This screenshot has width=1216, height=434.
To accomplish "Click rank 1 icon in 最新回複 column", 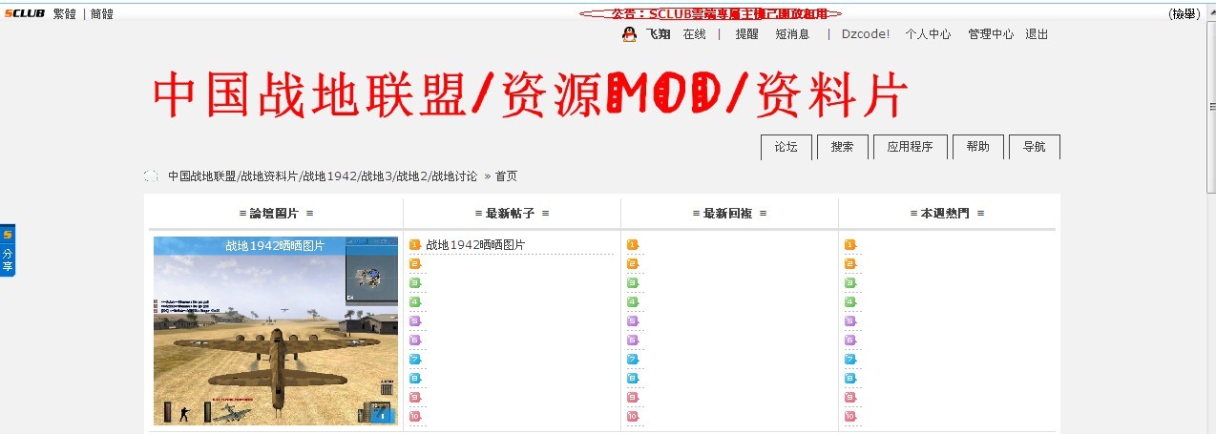I will pyautogui.click(x=633, y=245).
